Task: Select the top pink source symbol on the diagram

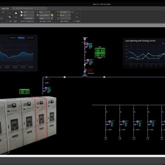Action: [85, 39]
